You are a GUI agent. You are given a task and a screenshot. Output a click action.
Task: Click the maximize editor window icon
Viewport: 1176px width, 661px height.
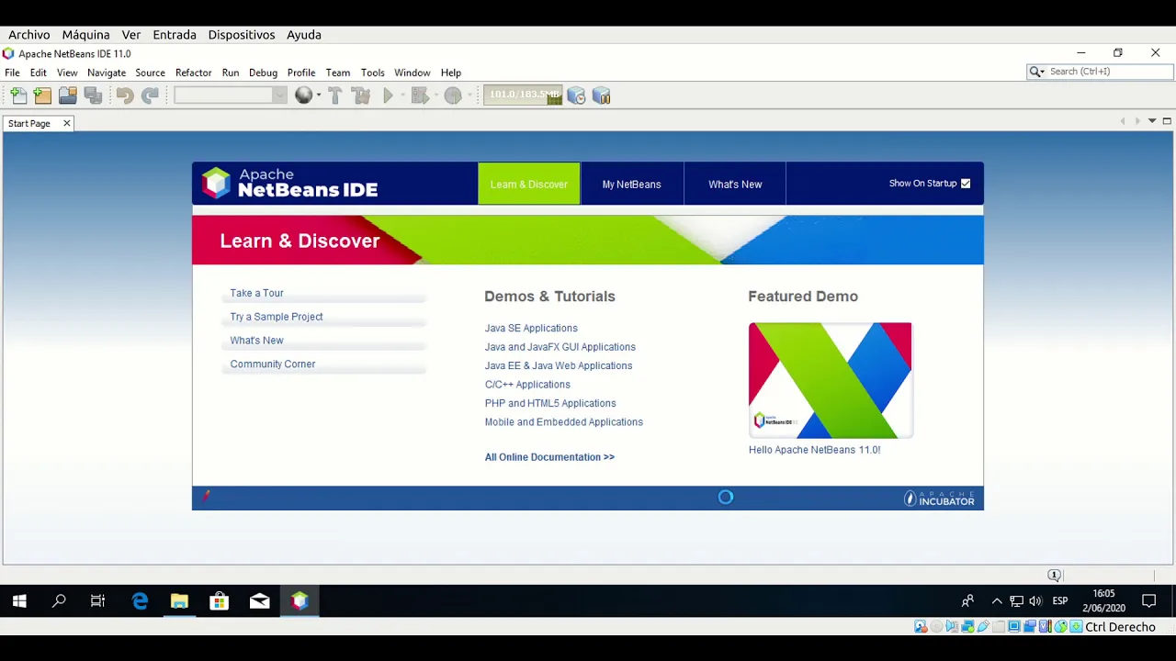pyautogui.click(x=1167, y=121)
